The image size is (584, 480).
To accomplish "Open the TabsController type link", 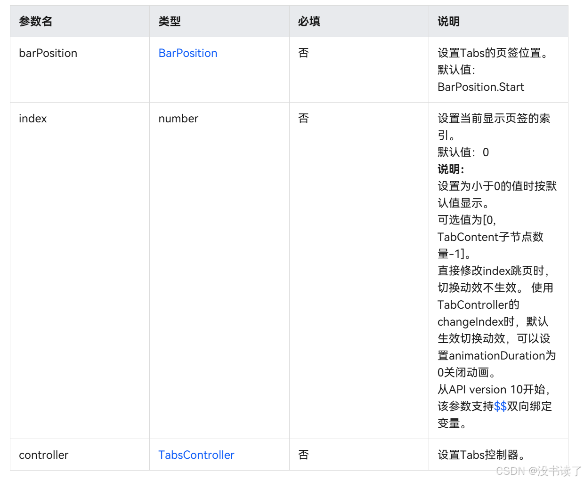I will tap(196, 455).
